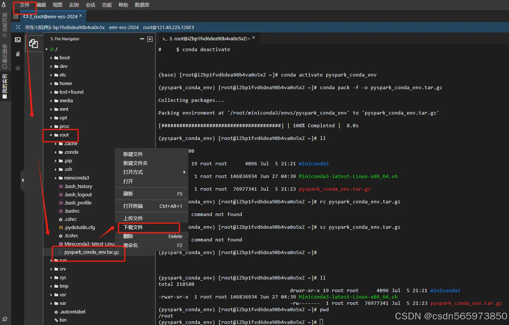Click the file icon beside .pydistutils.cfg
Viewport: 509px width, 325px height.
click(x=61, y=228)
